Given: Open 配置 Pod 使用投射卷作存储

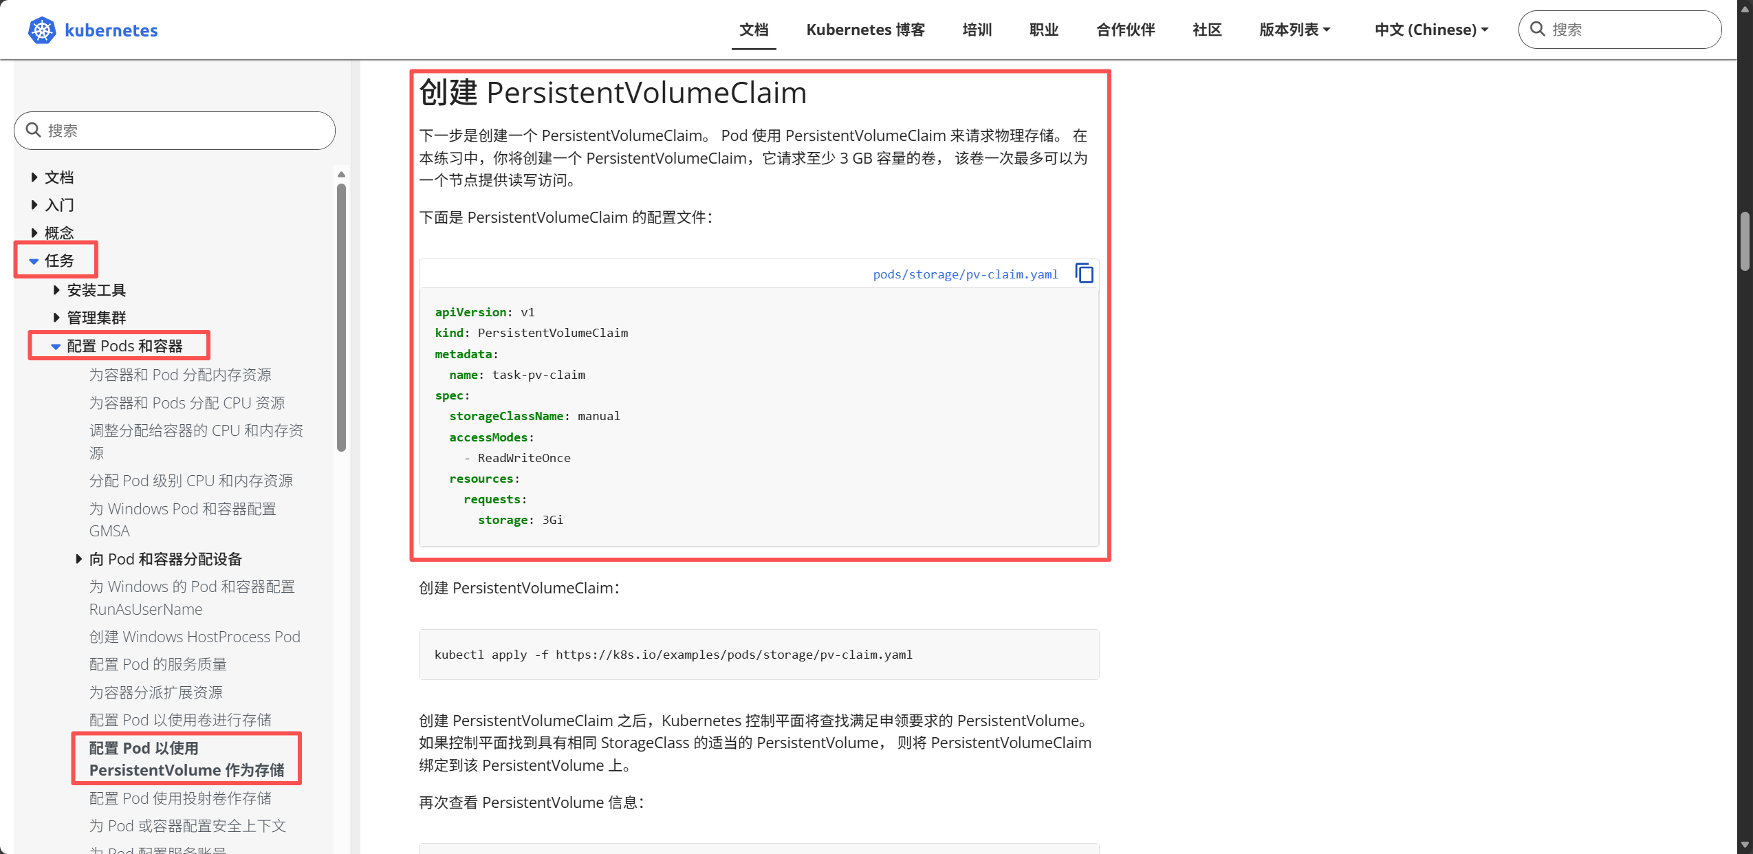Looking at the screenshot, I should click(x=180, y=798).
